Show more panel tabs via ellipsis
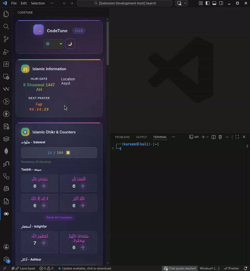Image resolution: width=250 pixels, height=271 pixels. click(173, 137)
